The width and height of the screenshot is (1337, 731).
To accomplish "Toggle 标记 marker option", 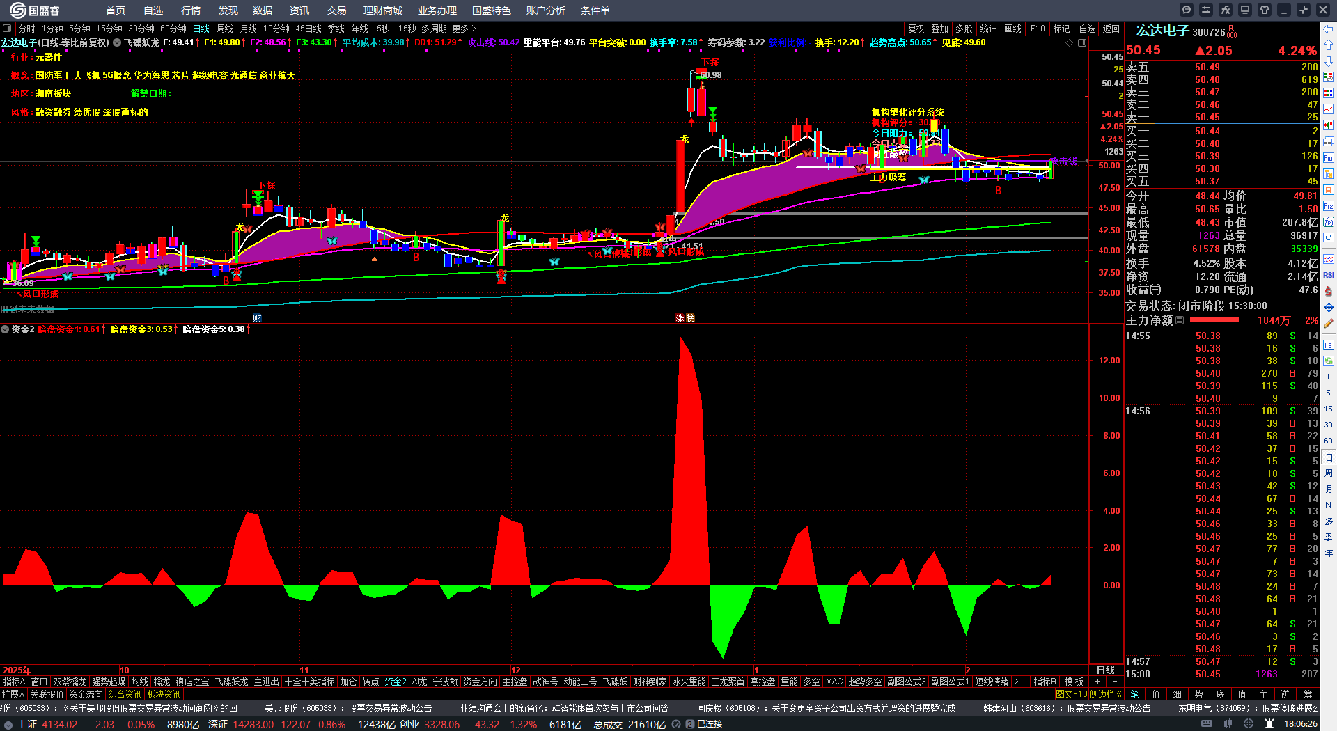I will 1061,29.
